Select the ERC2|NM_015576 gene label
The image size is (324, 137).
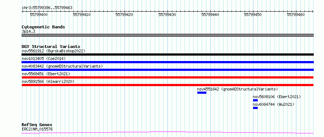(x=37, y=129)
